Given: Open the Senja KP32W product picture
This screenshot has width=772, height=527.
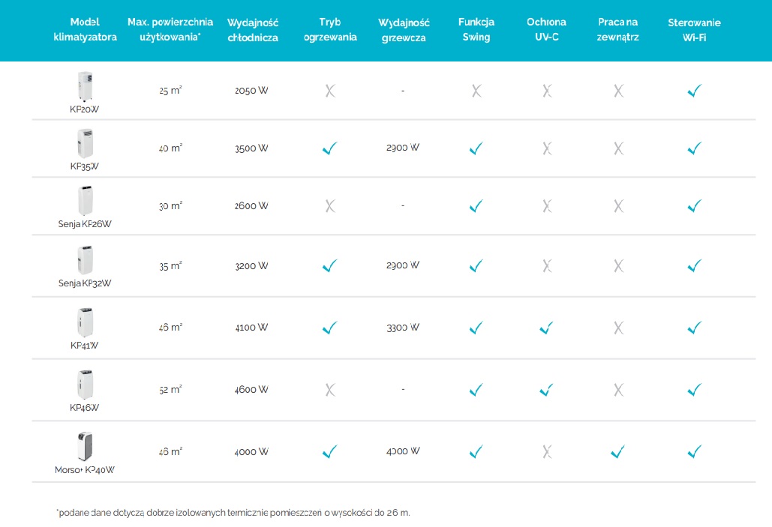Looking at the screenshot, I should [85, 259].
